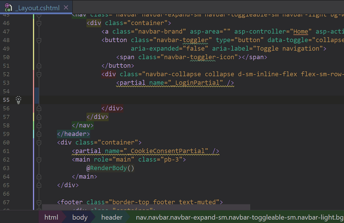Open the intention lightbulb on line 55

(x=18, y=100)
